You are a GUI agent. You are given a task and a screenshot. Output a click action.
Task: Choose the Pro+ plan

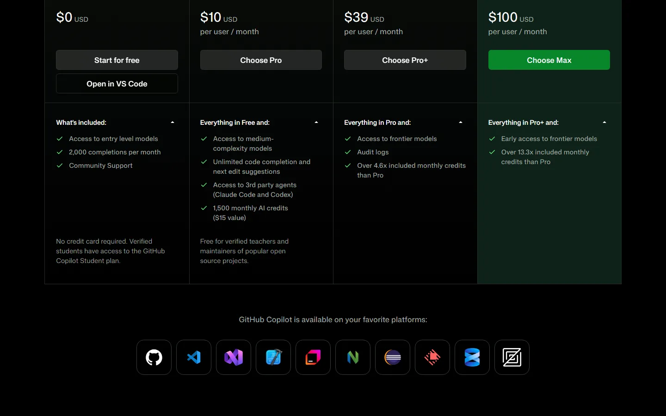(x=405, y=60)
